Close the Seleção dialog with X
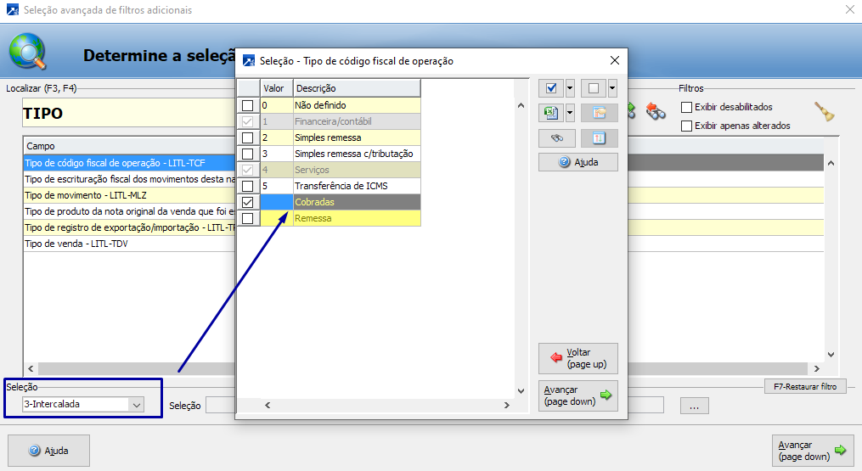 (615, 60)
